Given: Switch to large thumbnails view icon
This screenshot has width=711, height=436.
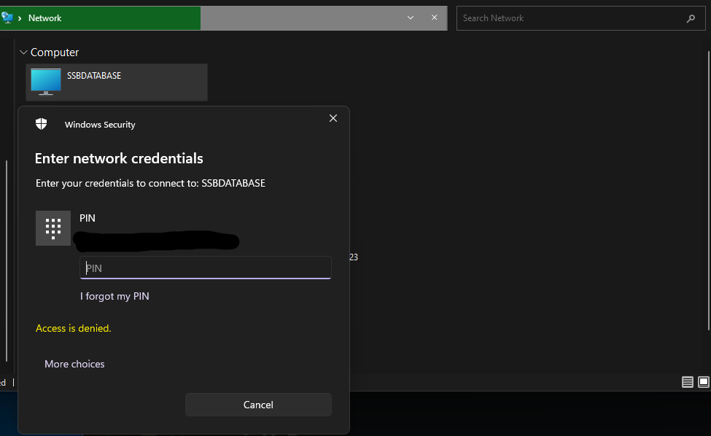Looking at the screenshot, I should [x=704, y=382].
